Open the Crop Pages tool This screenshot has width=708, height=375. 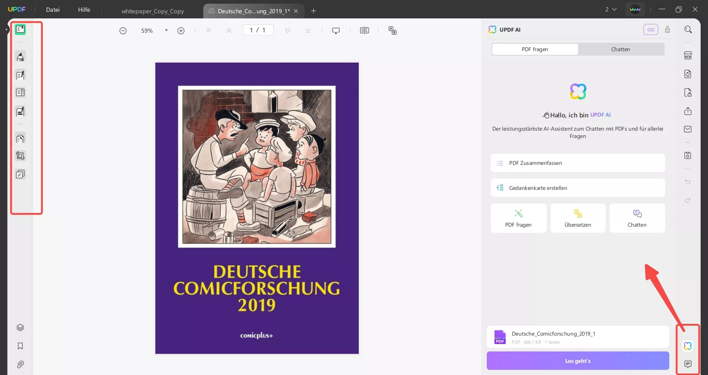pyautogui.click(x=20, y=156)
